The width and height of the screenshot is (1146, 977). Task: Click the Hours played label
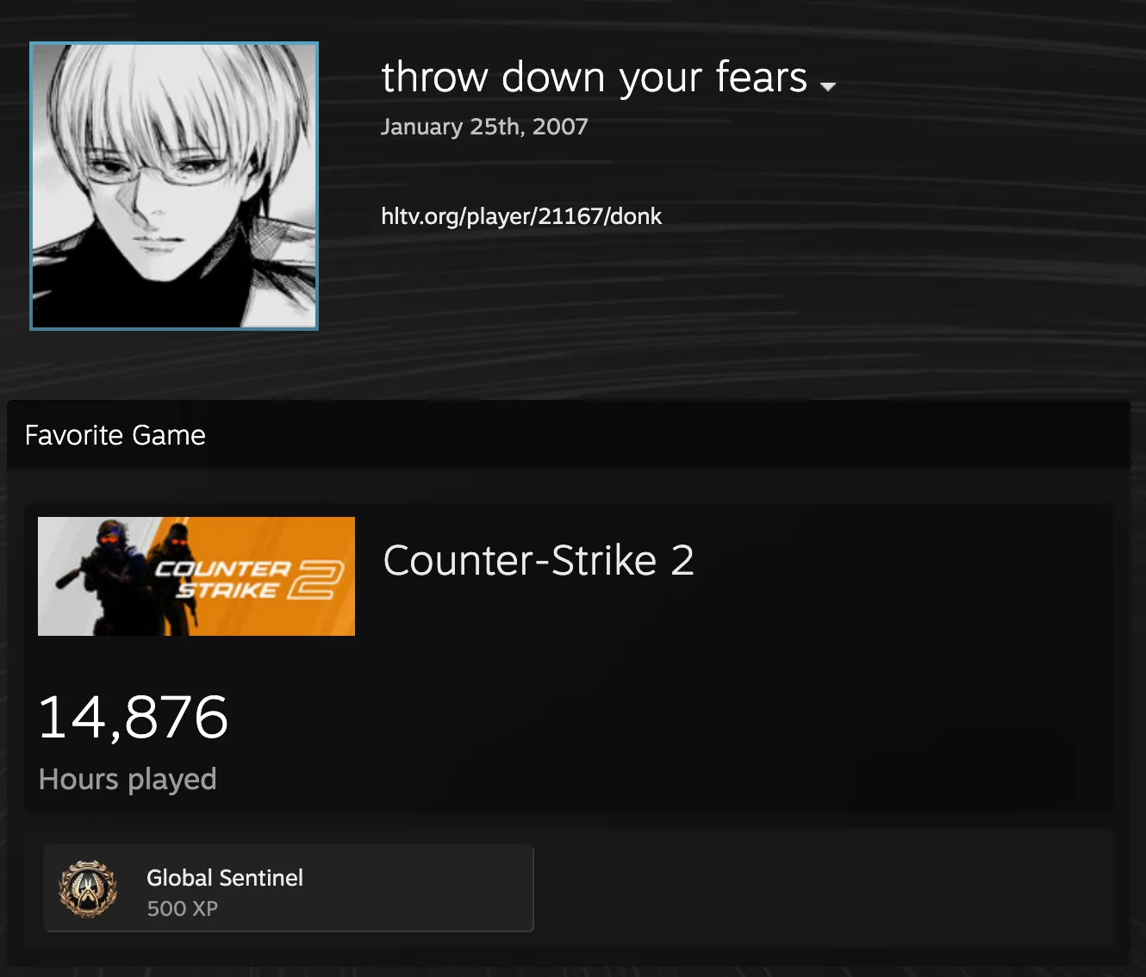pos(128,779)
